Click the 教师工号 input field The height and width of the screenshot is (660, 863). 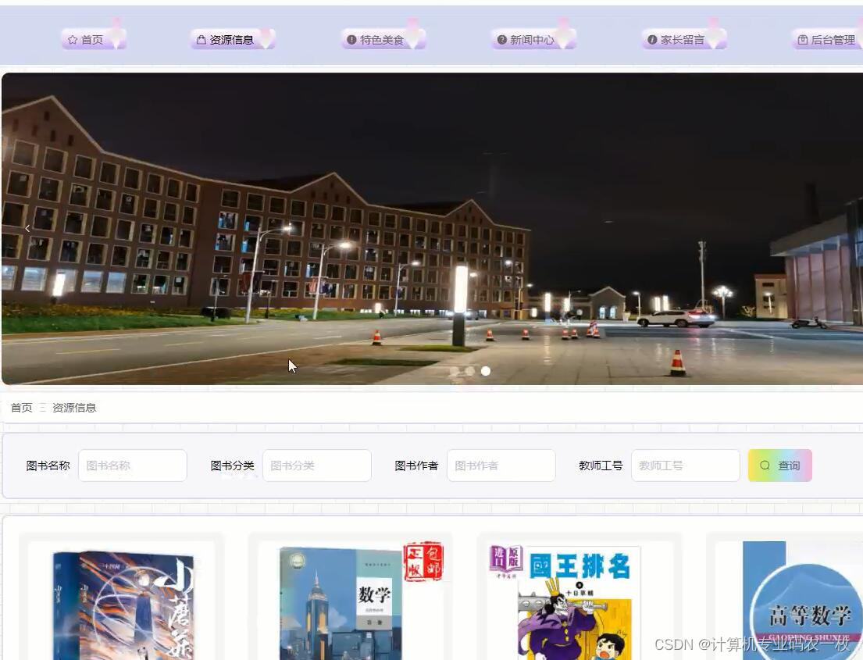[x=685, y=465]
